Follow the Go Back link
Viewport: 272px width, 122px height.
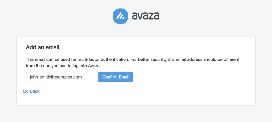pyautogui.click(x=31, y=91)
